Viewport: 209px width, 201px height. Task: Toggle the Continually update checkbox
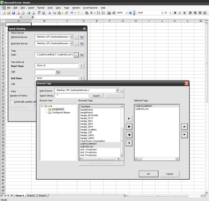point(12,102)
